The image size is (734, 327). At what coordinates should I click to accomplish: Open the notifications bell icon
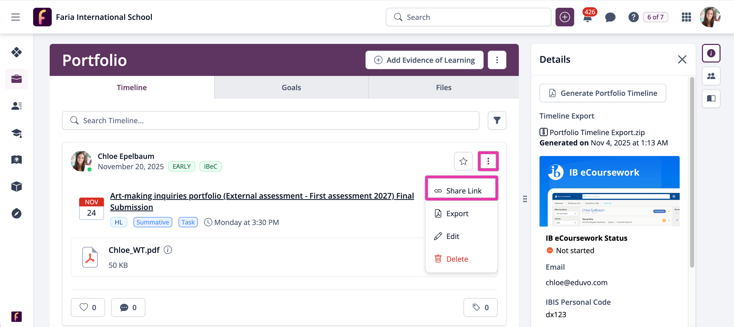pyautogui.click(x=587, y=18)
